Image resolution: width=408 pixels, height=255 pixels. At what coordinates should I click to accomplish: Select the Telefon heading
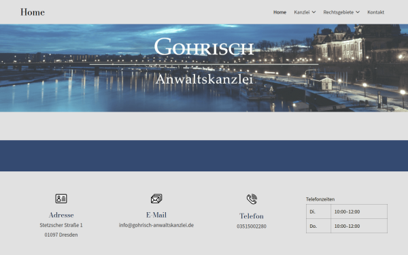252,216
